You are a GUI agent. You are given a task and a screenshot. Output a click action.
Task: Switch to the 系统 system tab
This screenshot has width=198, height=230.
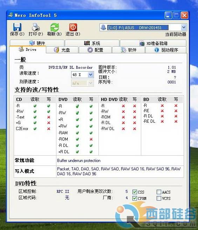coord(92,43)
